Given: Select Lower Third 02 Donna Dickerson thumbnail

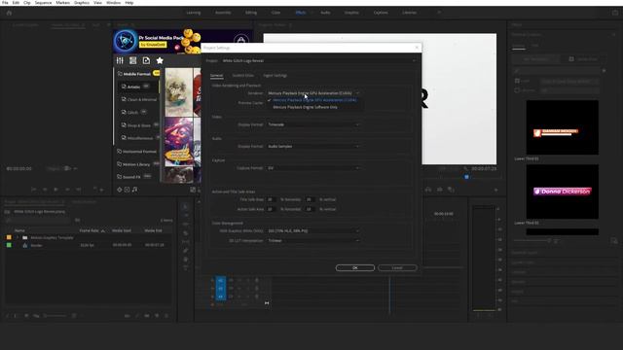Looking at the screenshot, I should coord(563,192).
